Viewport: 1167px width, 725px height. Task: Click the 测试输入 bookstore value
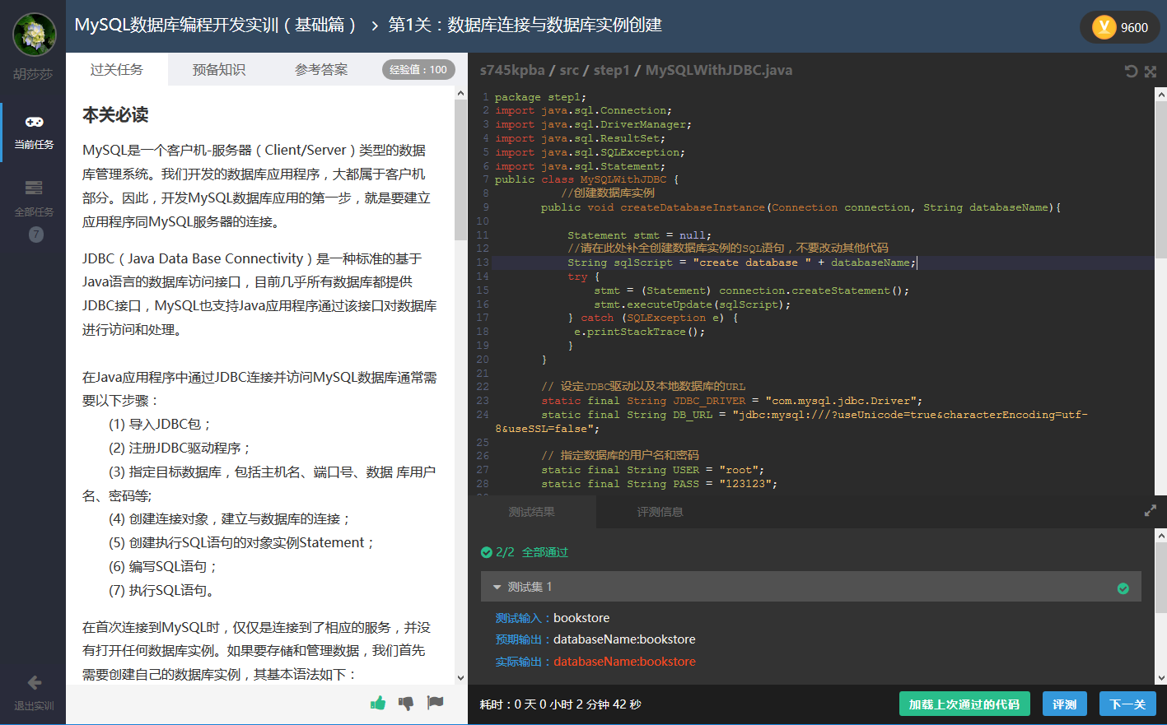(581, 618)
